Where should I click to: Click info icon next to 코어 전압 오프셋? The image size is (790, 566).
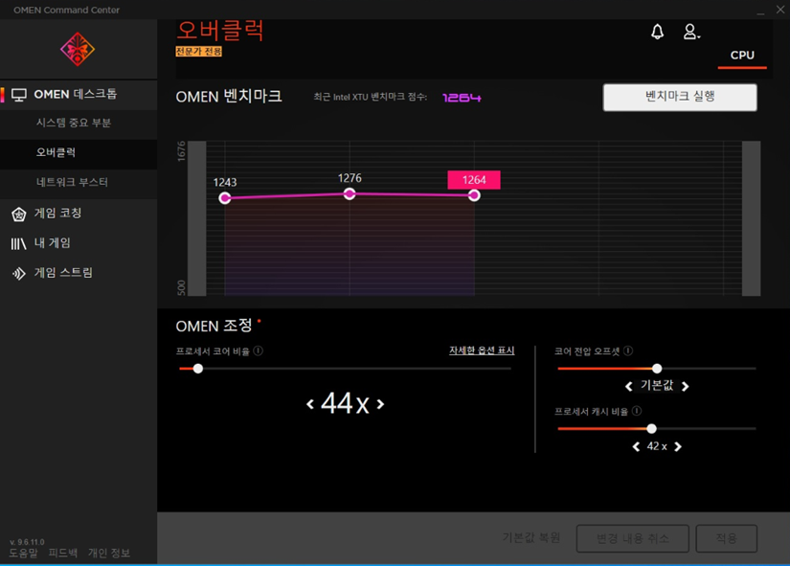point(628,351)
